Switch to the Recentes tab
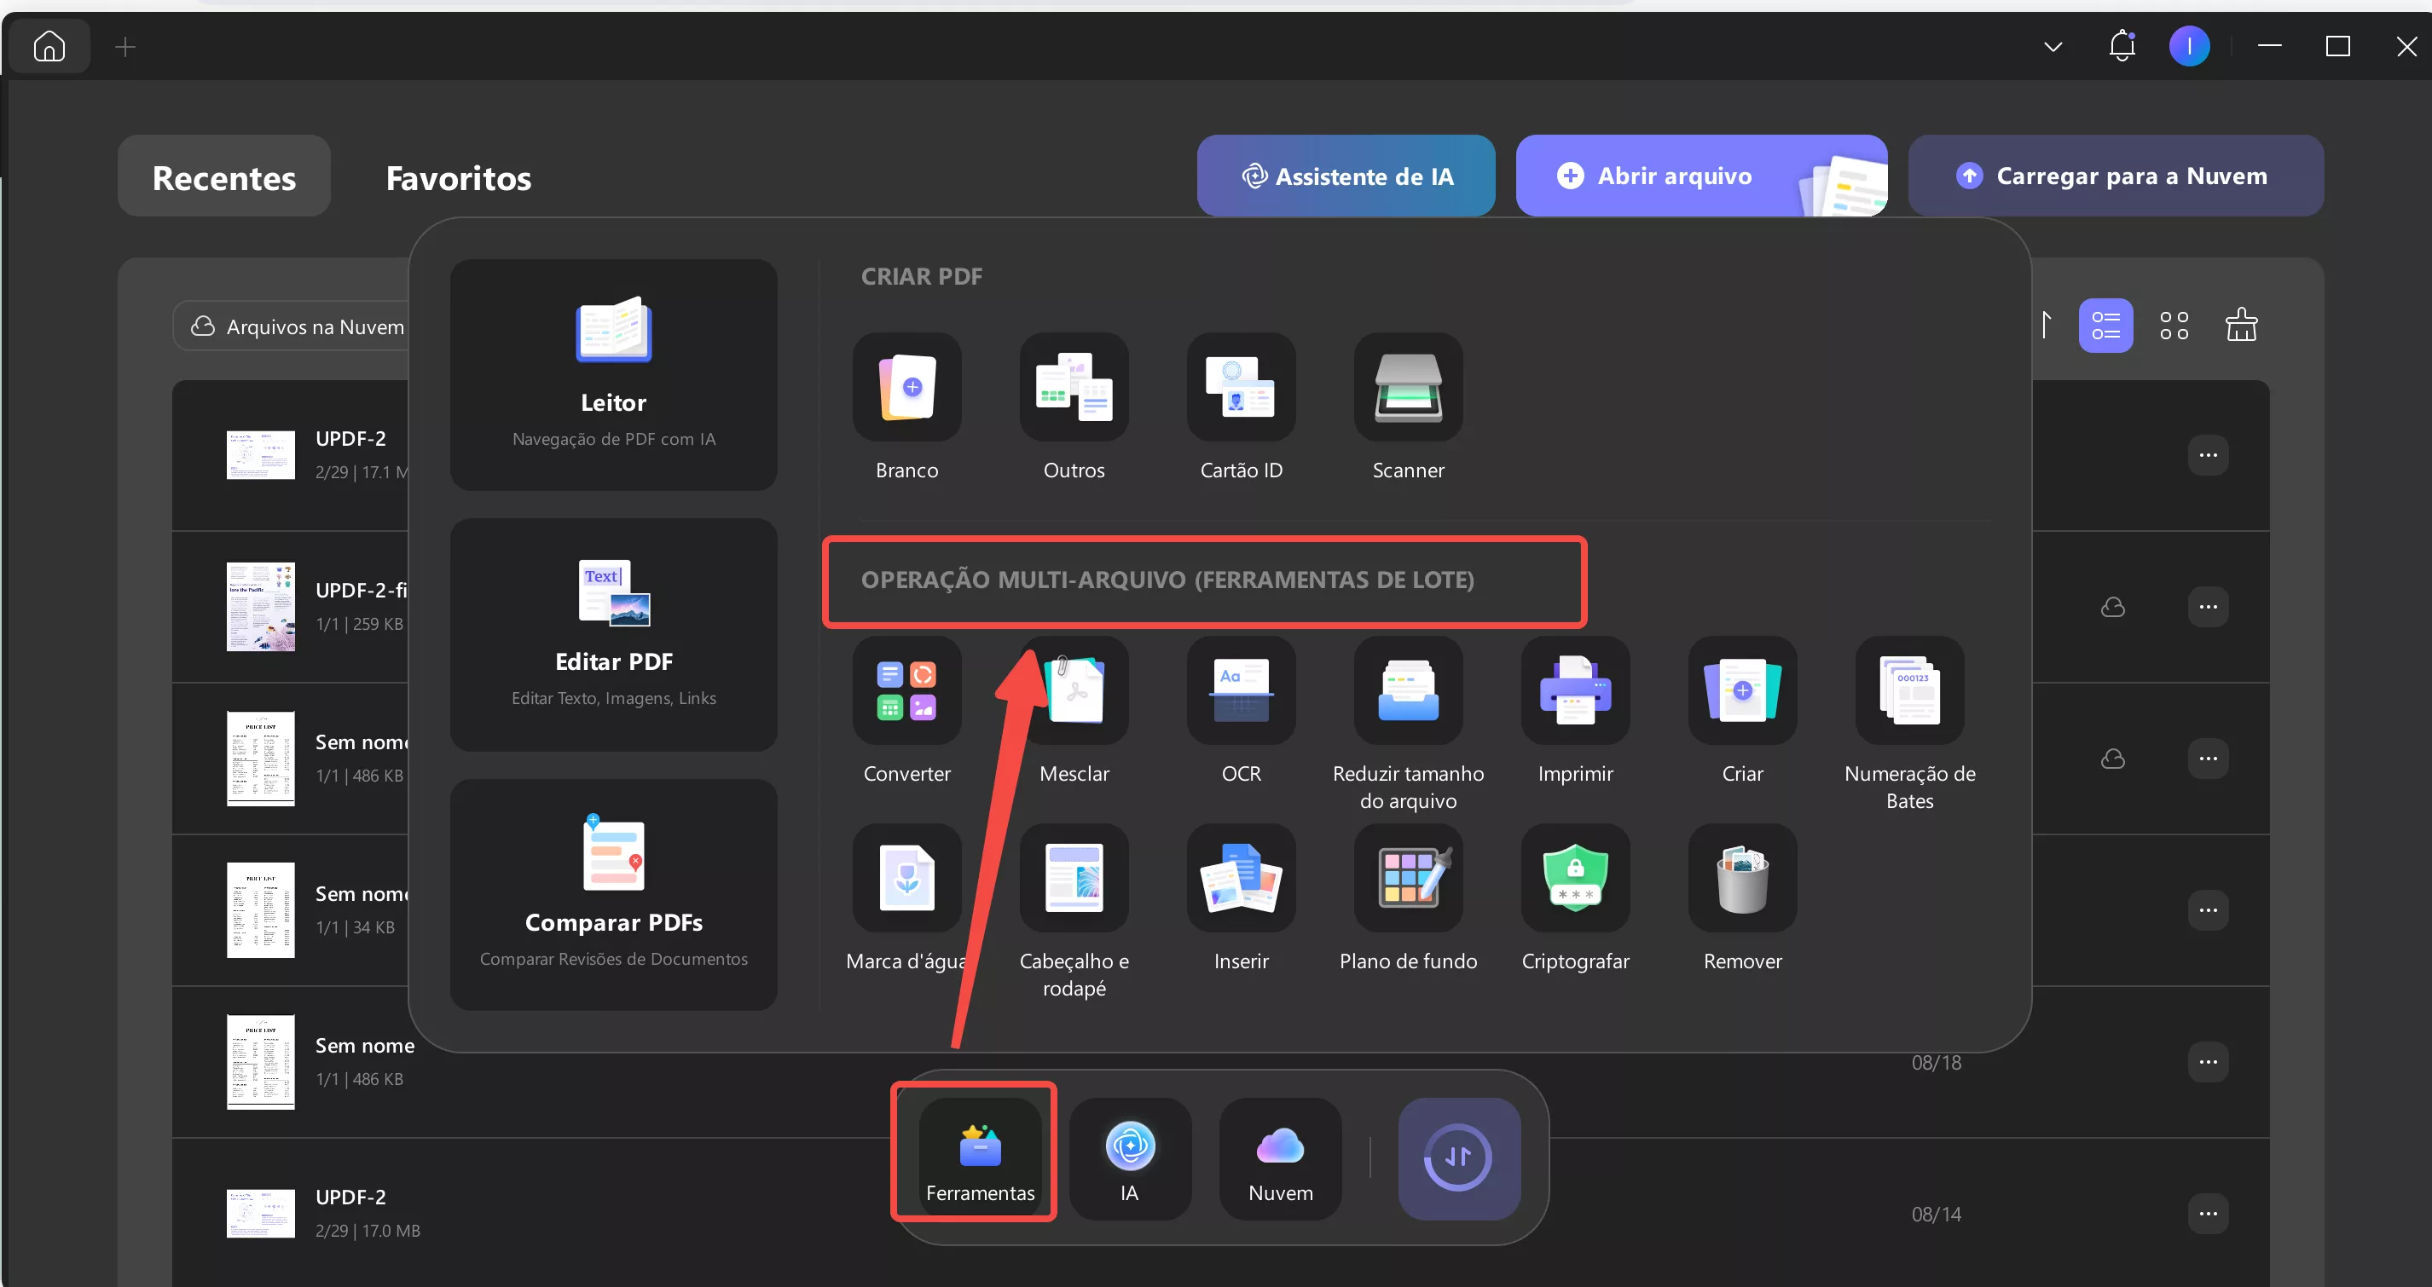The height and width of the screenshot is (1287, 2432). 223,176
